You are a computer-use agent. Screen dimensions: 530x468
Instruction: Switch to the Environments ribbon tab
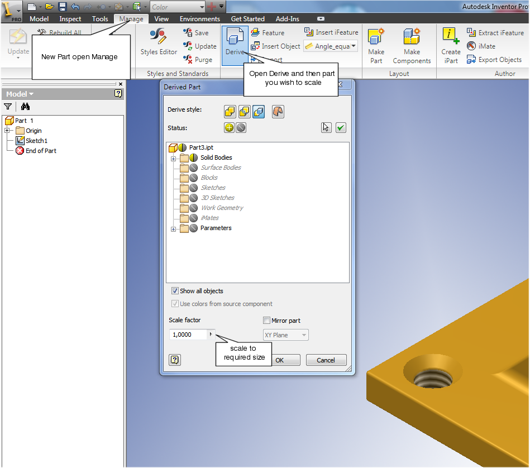200,19
